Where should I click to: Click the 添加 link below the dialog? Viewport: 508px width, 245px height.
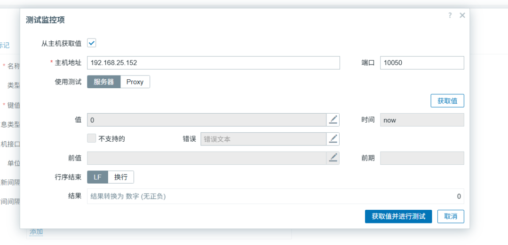click(x=36, y=232)
